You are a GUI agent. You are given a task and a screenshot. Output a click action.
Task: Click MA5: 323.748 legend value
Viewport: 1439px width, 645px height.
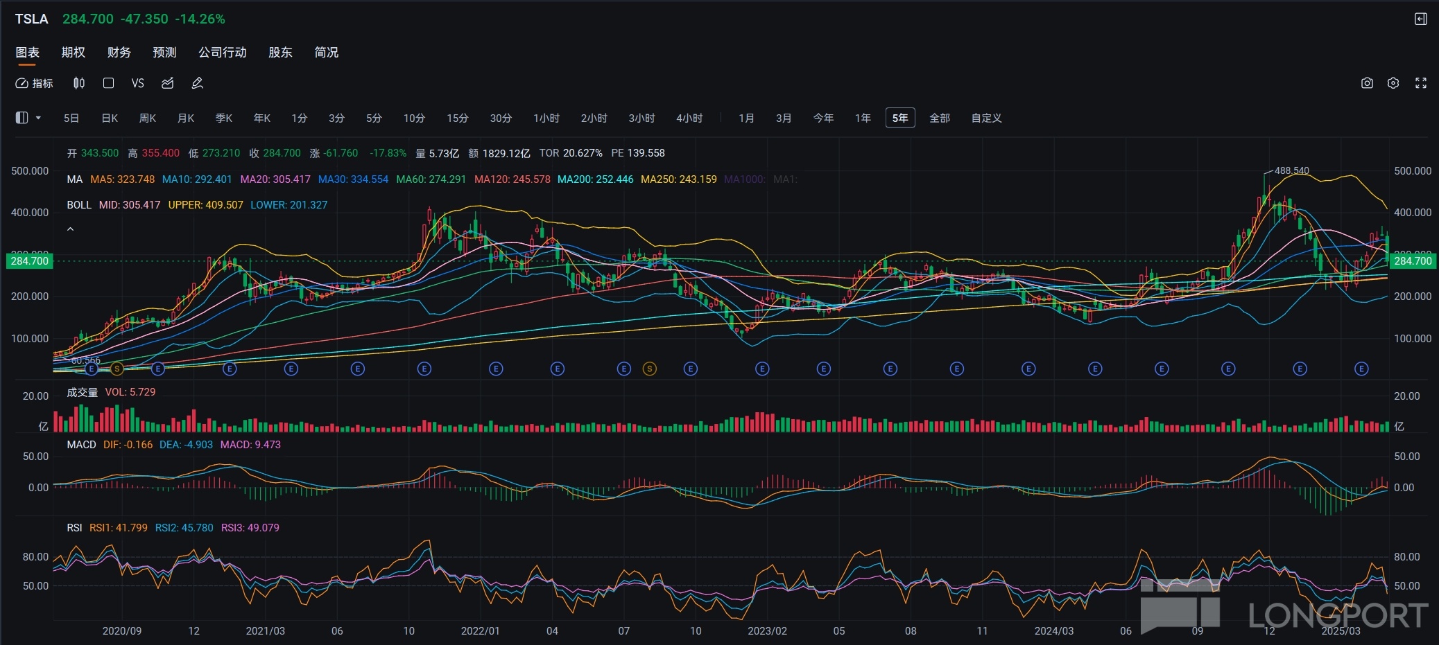click(x=123, y=179)
